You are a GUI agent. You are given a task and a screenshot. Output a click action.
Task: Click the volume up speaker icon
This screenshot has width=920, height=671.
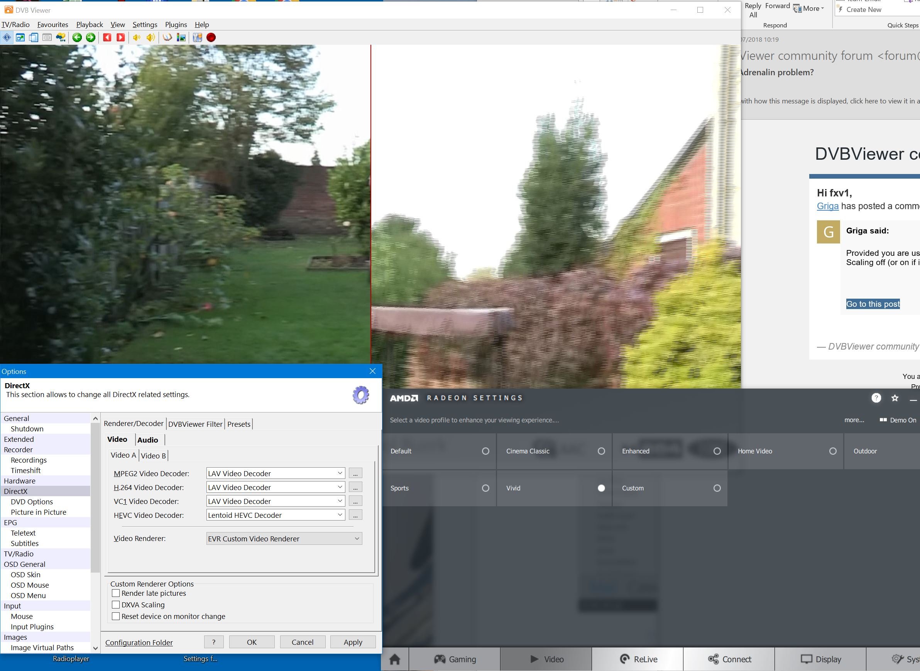[x=151, y=37]
